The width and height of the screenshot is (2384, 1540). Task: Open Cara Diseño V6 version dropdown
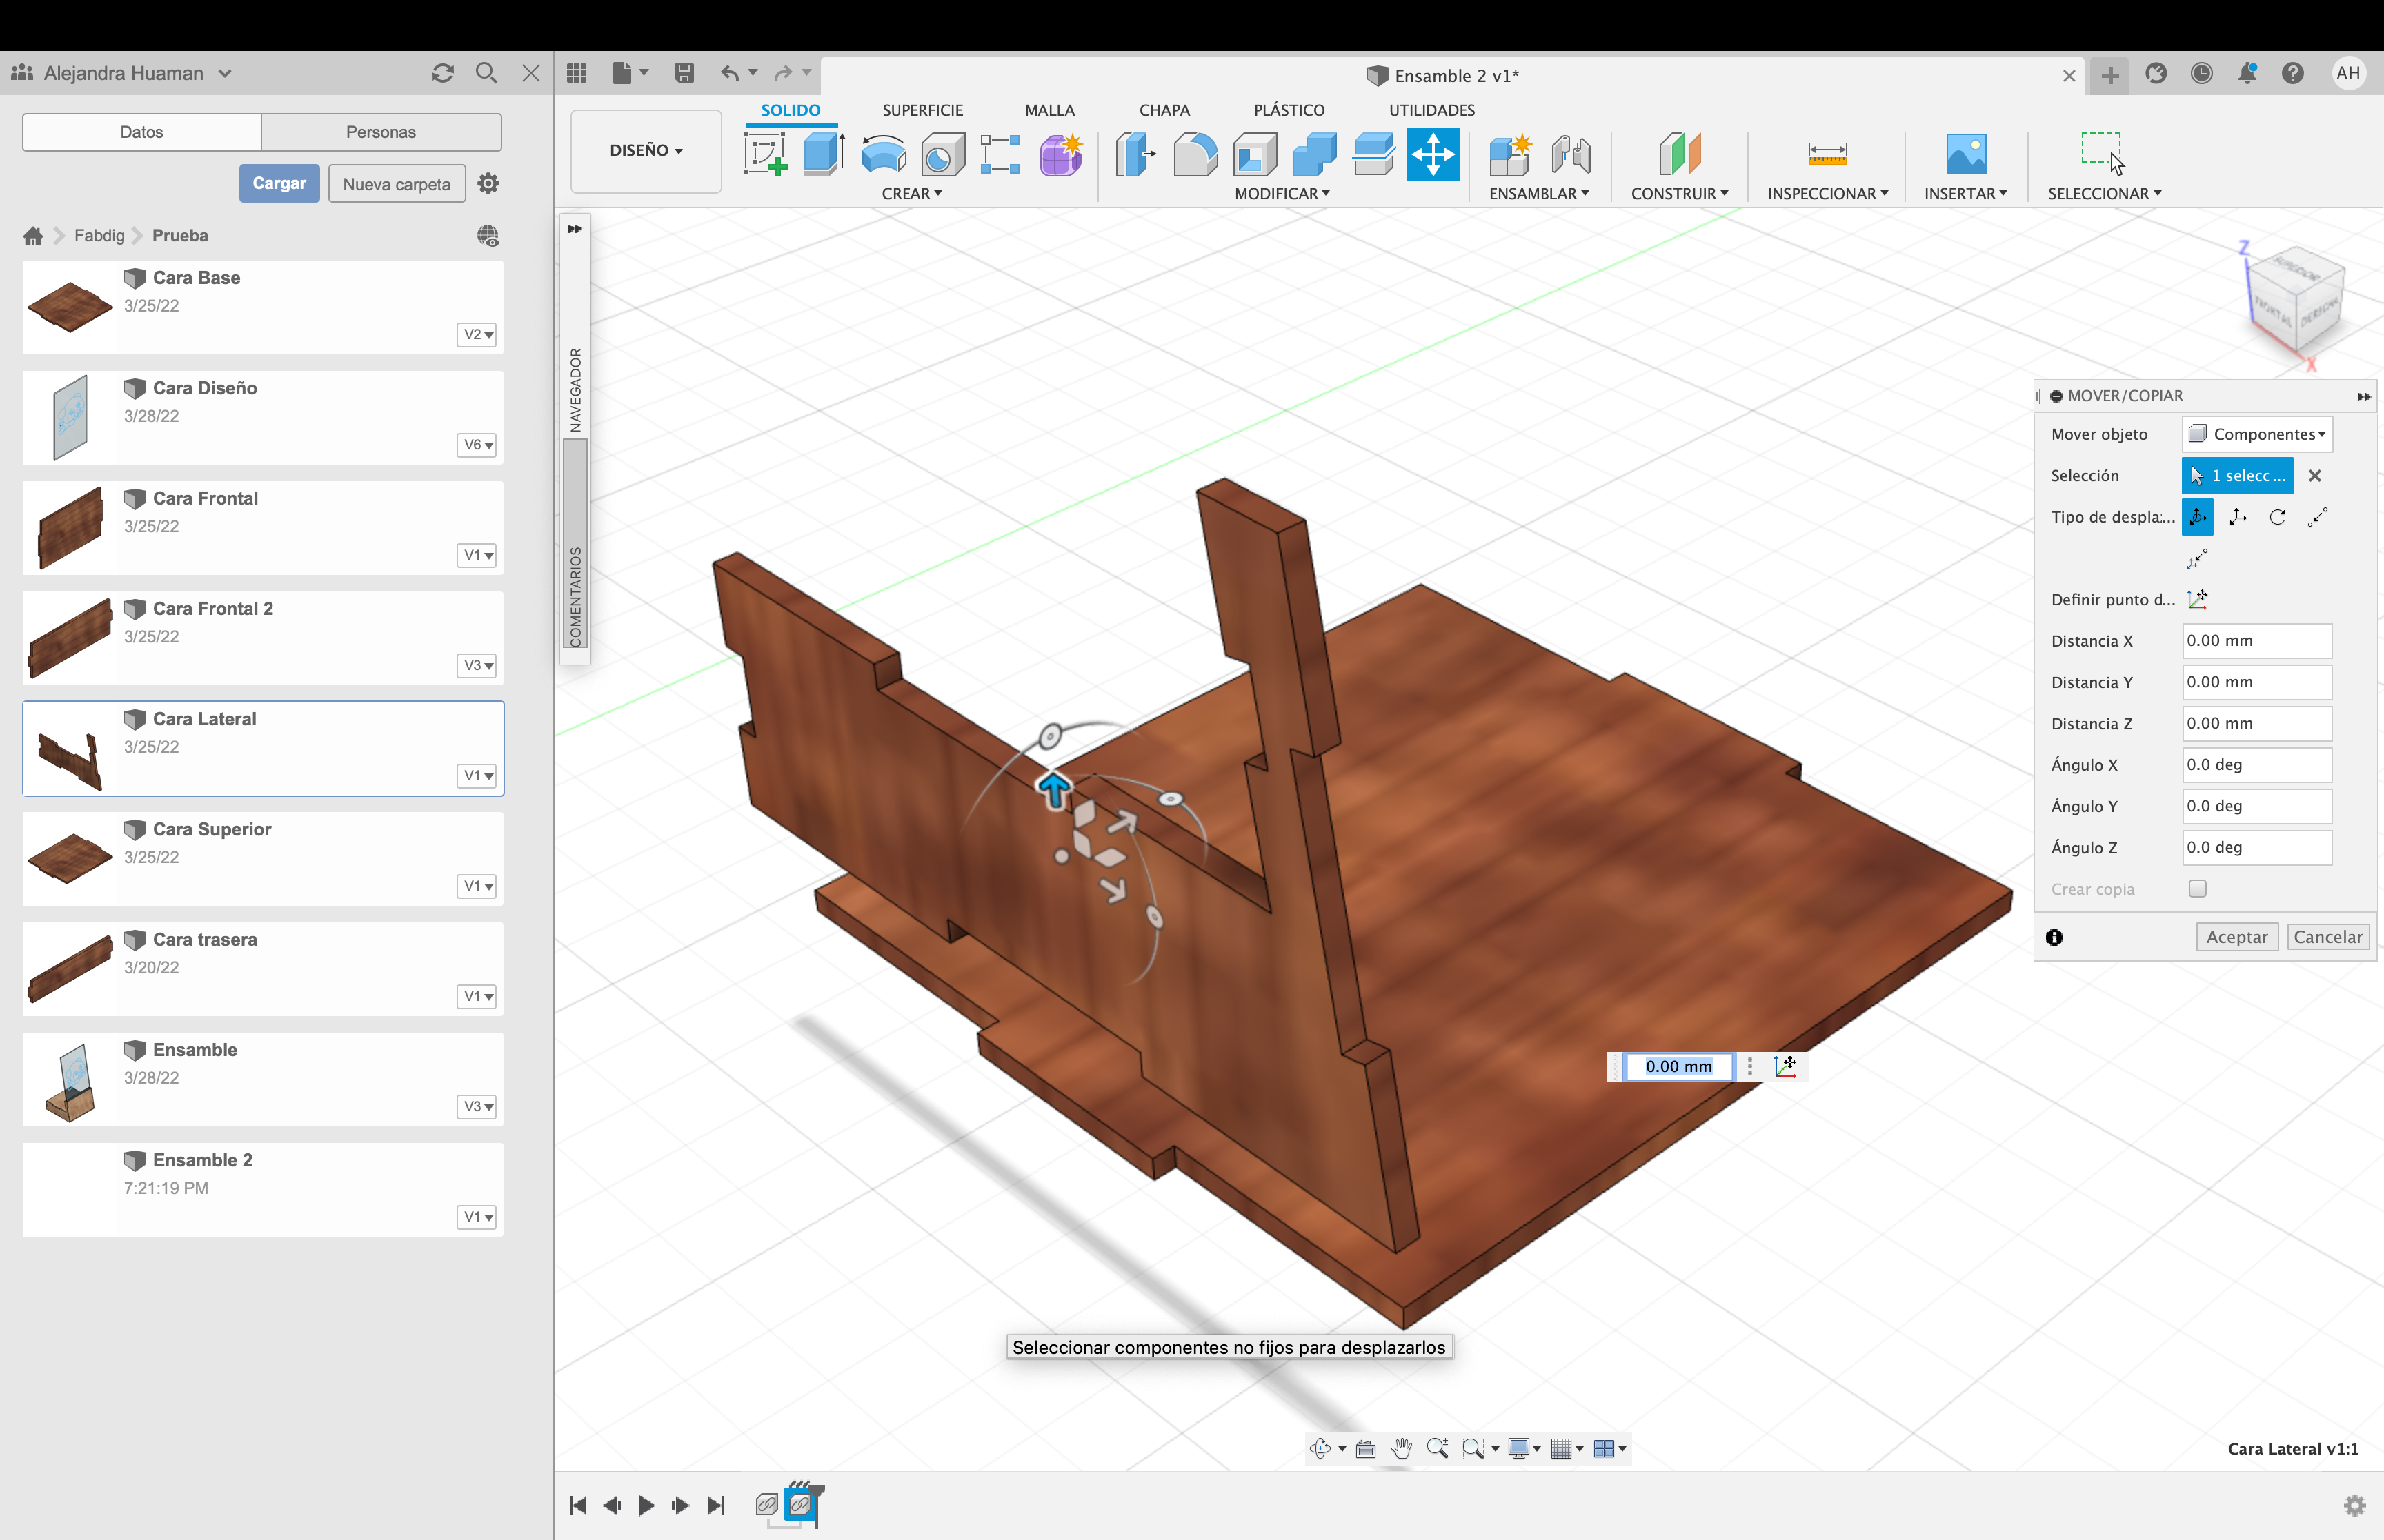click(x=477, y=445)
